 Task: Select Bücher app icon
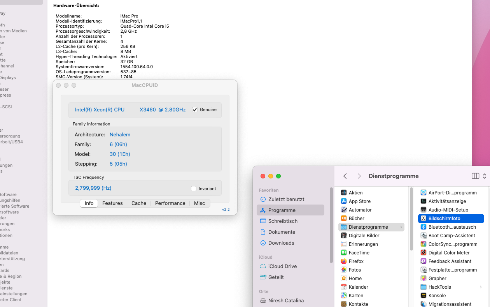[x=344, y=219]
